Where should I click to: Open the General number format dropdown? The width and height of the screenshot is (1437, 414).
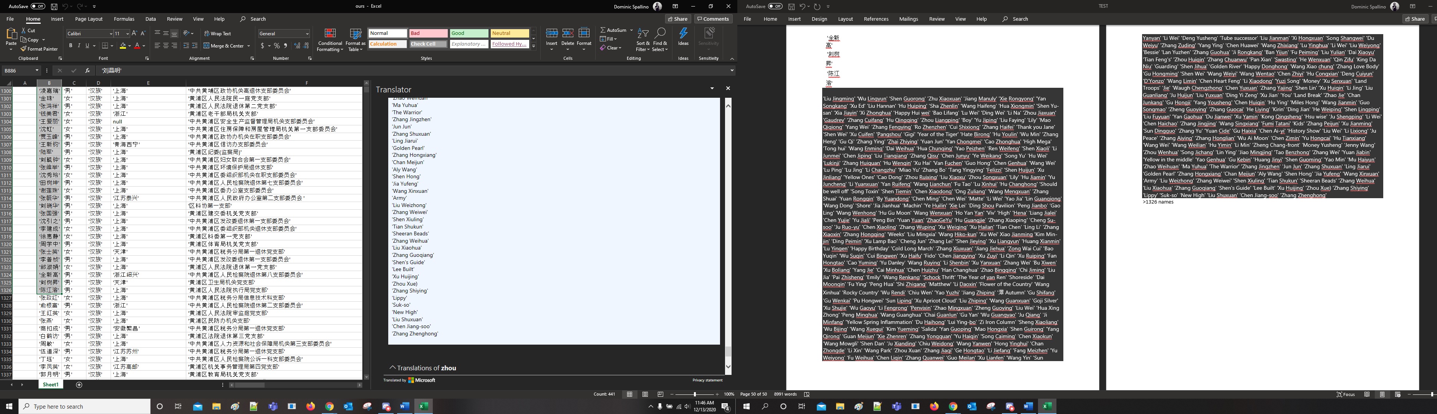pos(307,33)
